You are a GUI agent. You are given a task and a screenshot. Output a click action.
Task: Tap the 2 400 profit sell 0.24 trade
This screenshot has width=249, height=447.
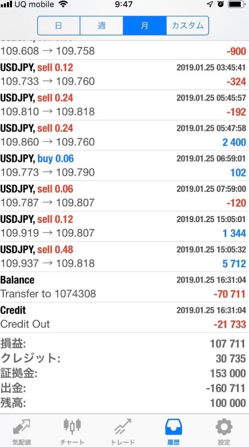point(124,136)
